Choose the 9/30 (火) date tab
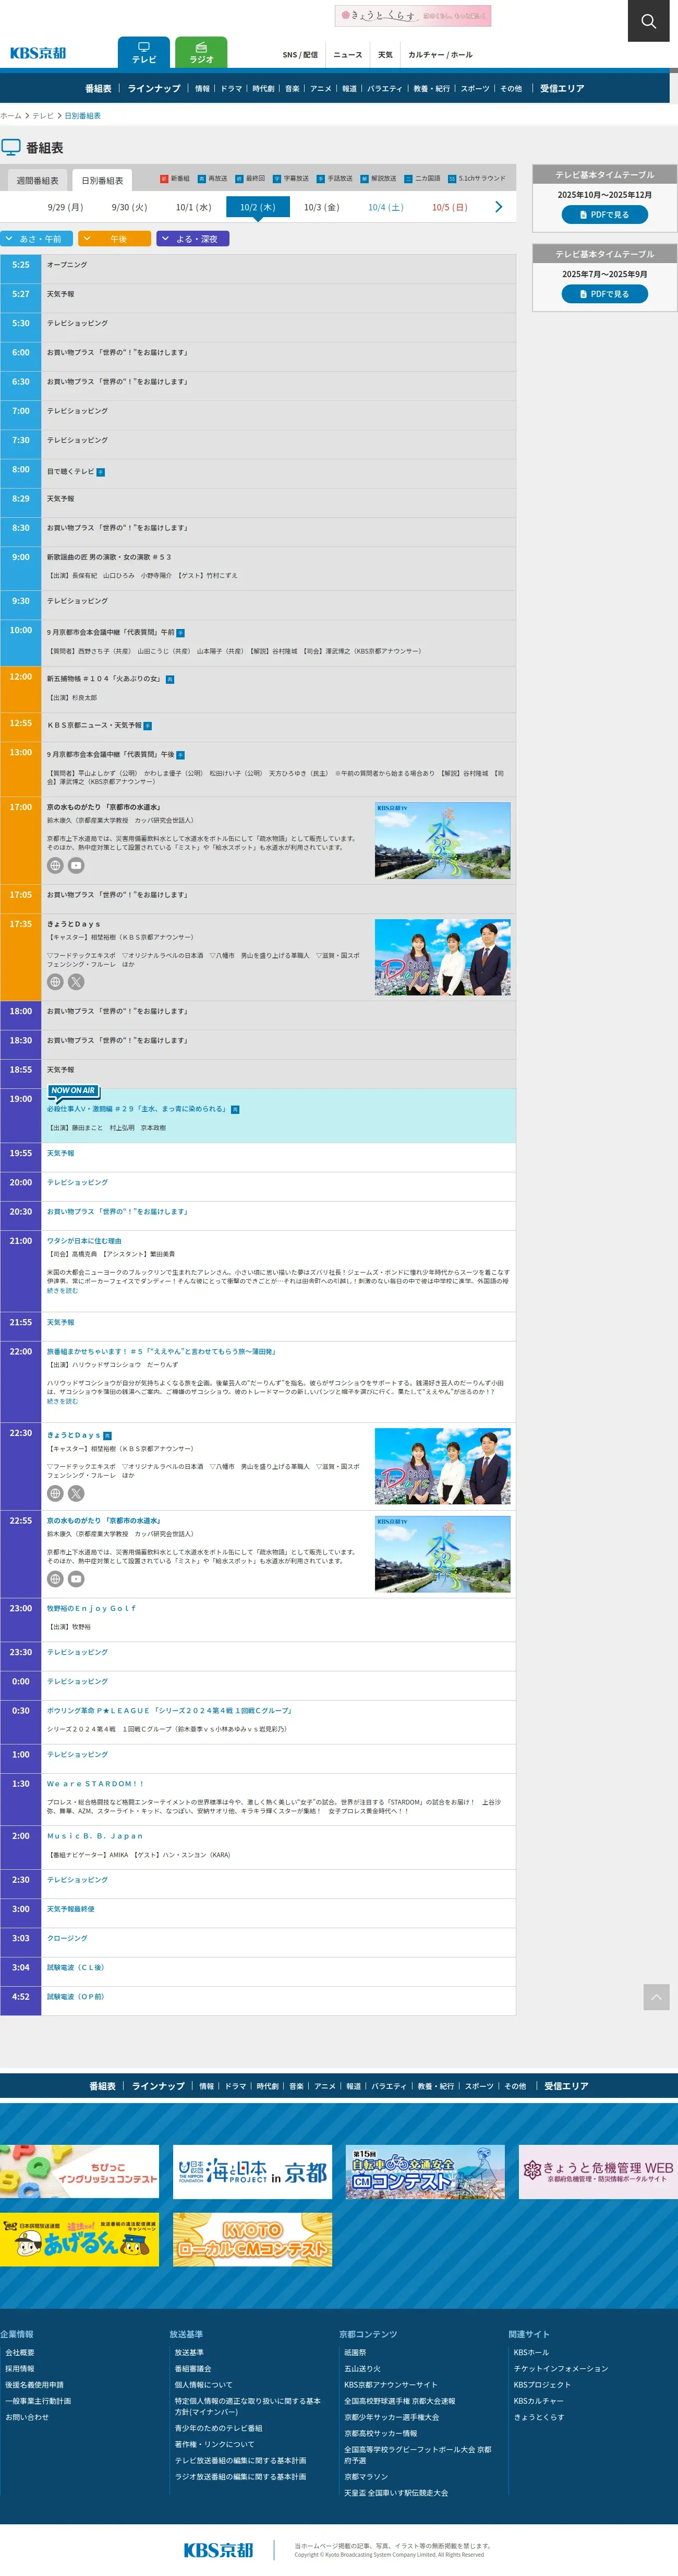This screenshot has height=2576, width=678. pos(130,207)
